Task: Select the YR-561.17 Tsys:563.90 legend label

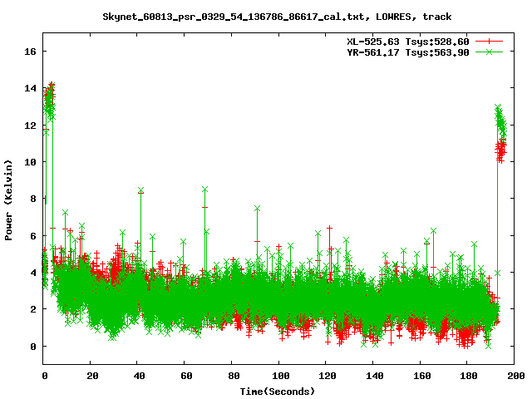Action: tap(408, 52)
